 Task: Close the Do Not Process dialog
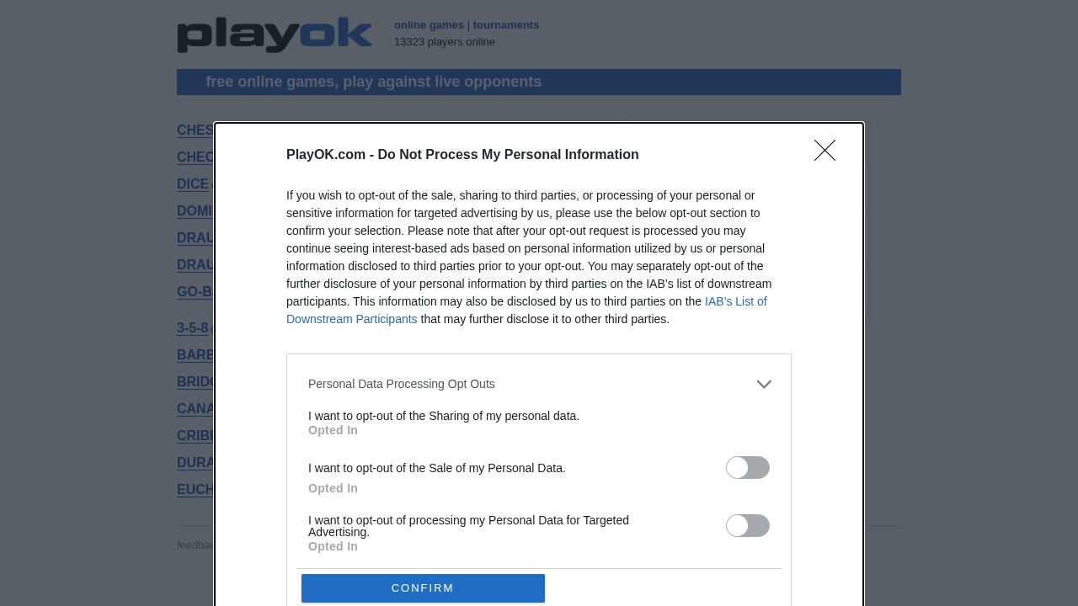(x=825, y=151)
